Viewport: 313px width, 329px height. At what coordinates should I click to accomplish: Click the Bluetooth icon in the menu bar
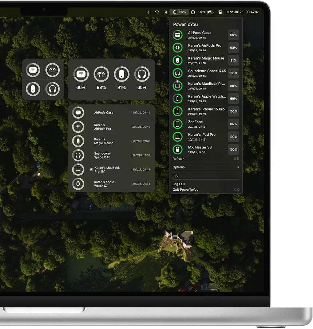pyautogui.click(x=166, y=12)
